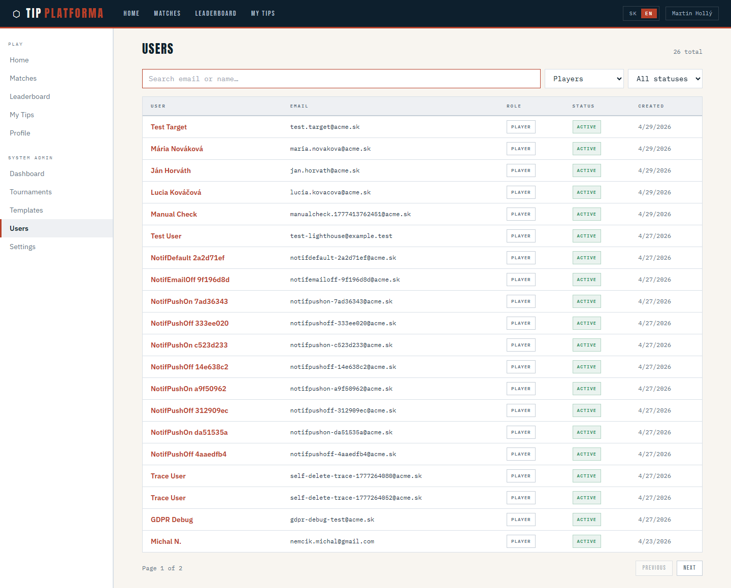Click the Test Target user name
Viewport: 731px width, 588px height.
point(169,127)
